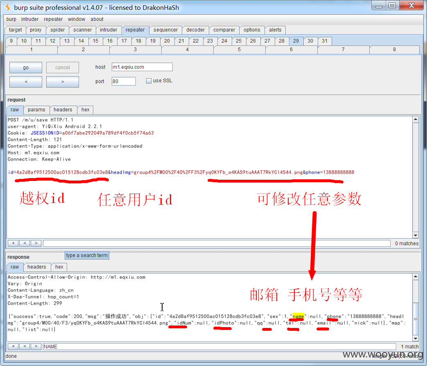Select repeater request tab 15
The width and height of the screenshot is (427, 366).
click(95, 41)
